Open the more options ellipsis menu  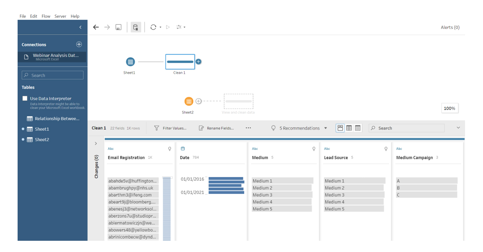click(x=248, y=128)
